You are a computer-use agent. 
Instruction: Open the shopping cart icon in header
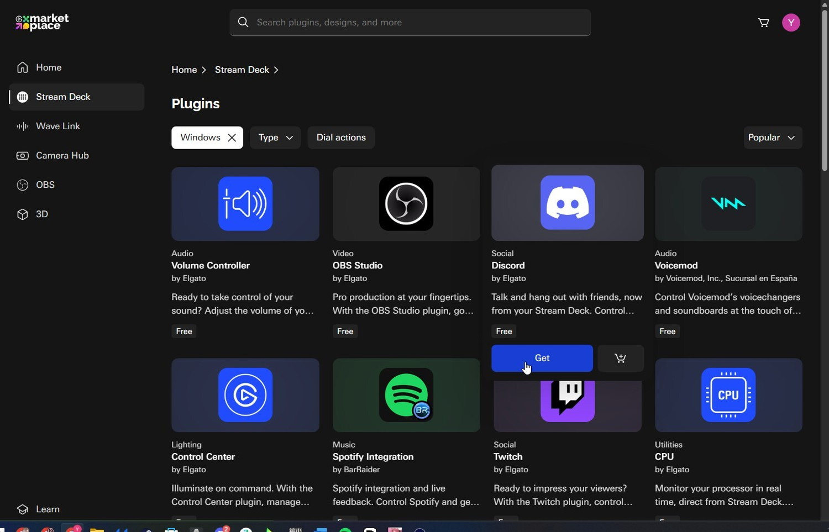tap(763, 23)
